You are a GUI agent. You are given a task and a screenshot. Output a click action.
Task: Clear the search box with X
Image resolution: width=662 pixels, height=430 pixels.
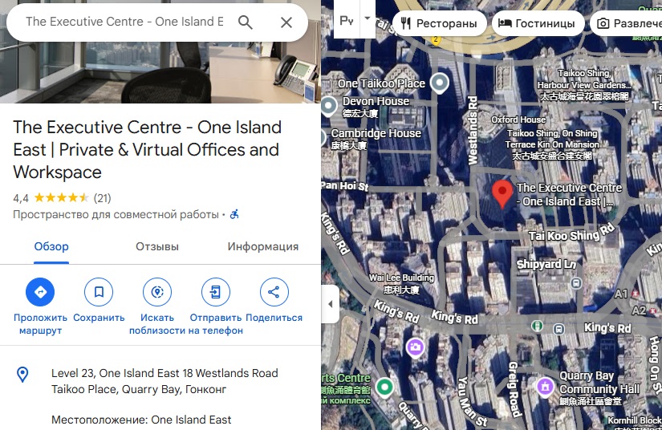286,22
